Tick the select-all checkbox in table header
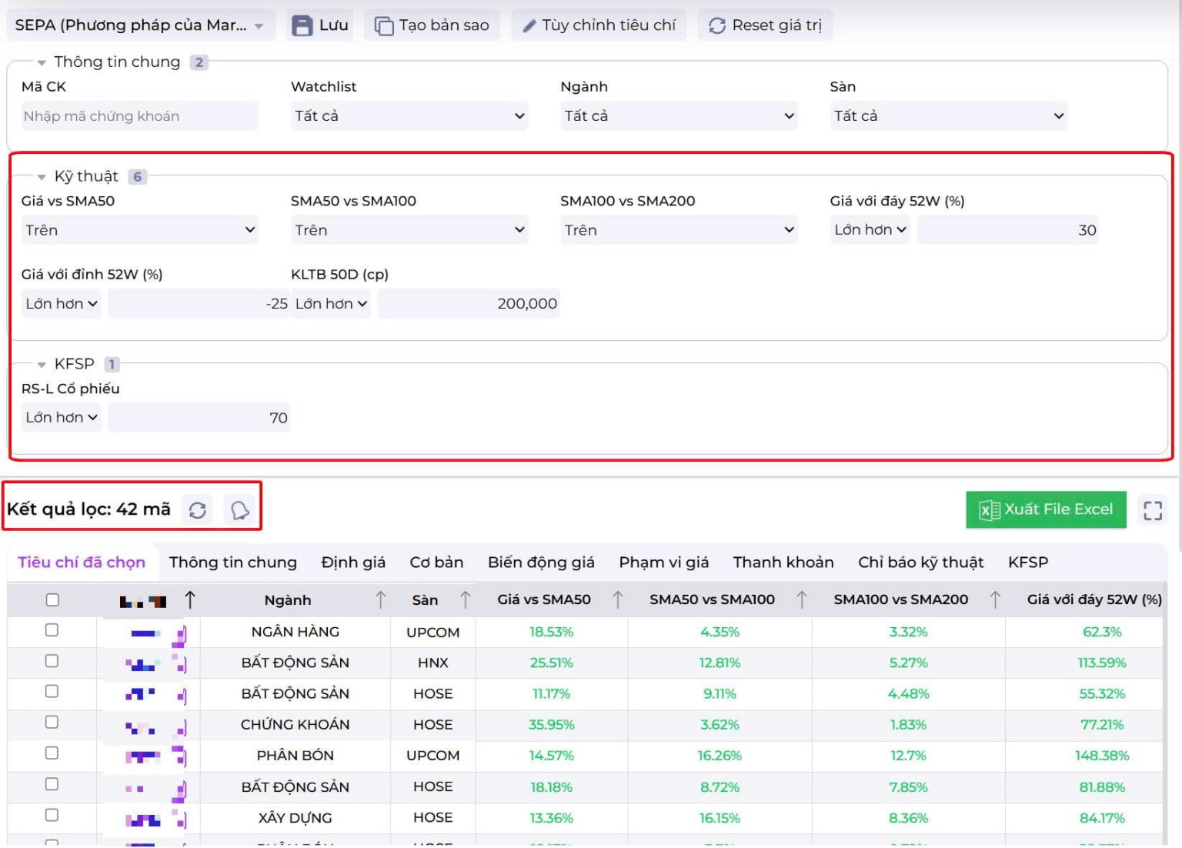 point(52,599)
